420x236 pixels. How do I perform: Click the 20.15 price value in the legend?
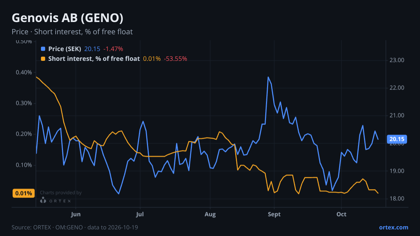pyautogui.click(x=92, y=49)
